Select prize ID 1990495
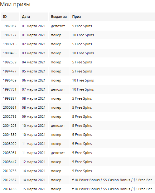 click(10, 53)
